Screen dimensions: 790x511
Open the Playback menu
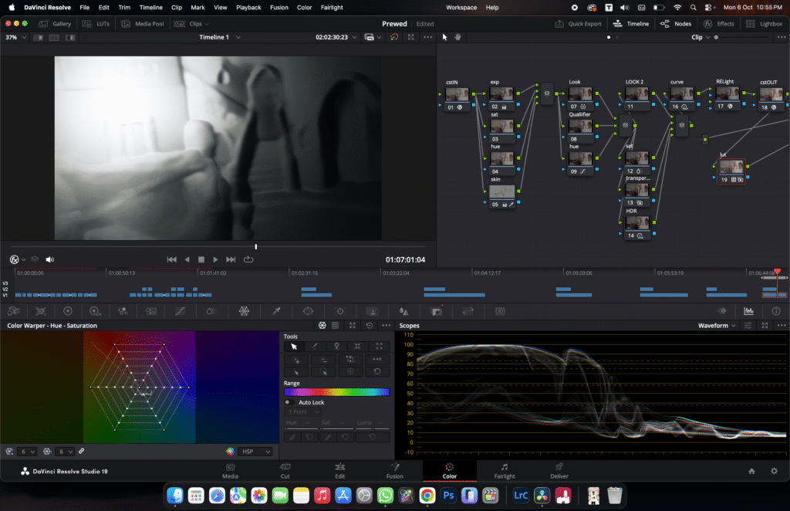click(x=248, y=7)
